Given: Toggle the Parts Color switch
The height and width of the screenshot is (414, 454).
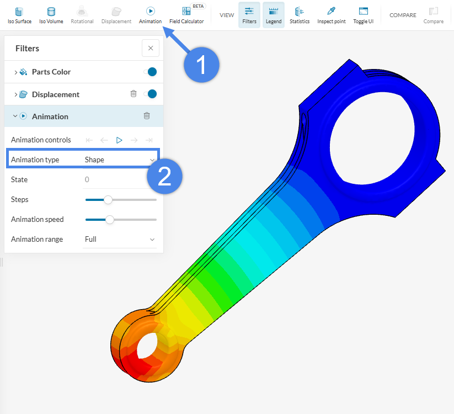Looking at the screenshot, I should (151, 72).
